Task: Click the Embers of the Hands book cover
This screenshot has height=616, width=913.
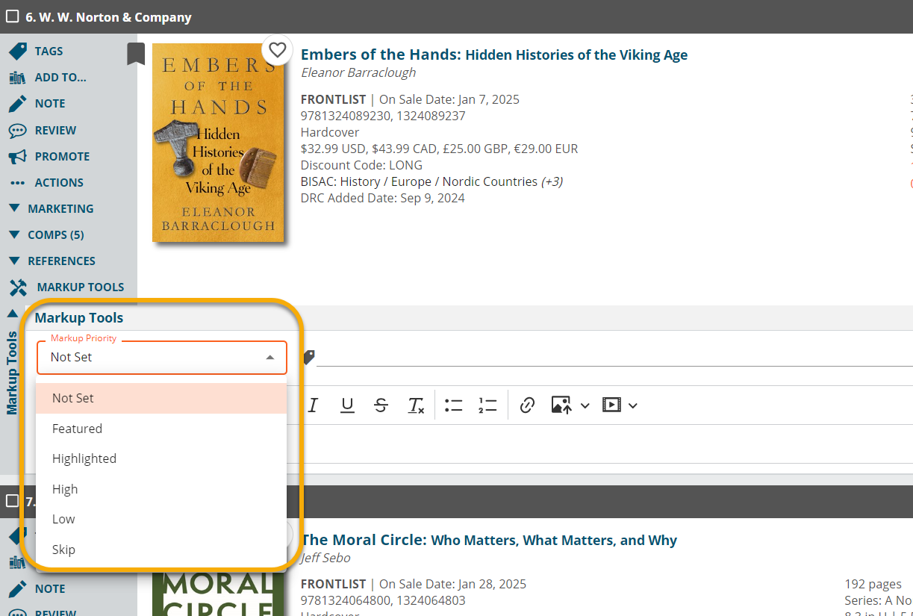Action: 218,142
